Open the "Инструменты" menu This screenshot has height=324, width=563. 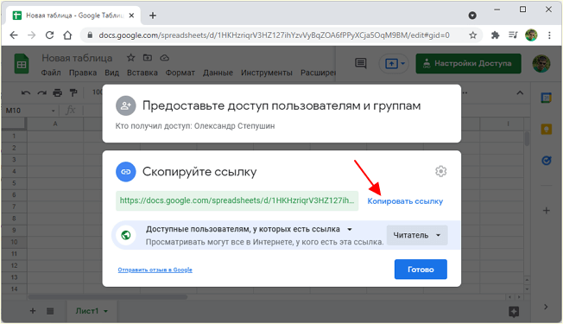pos(267,73)
